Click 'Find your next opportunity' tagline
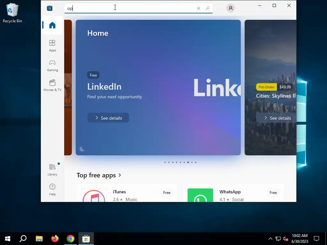Image resolution: width=327 pixels, height=245 pixels. [x=115, y=97]
